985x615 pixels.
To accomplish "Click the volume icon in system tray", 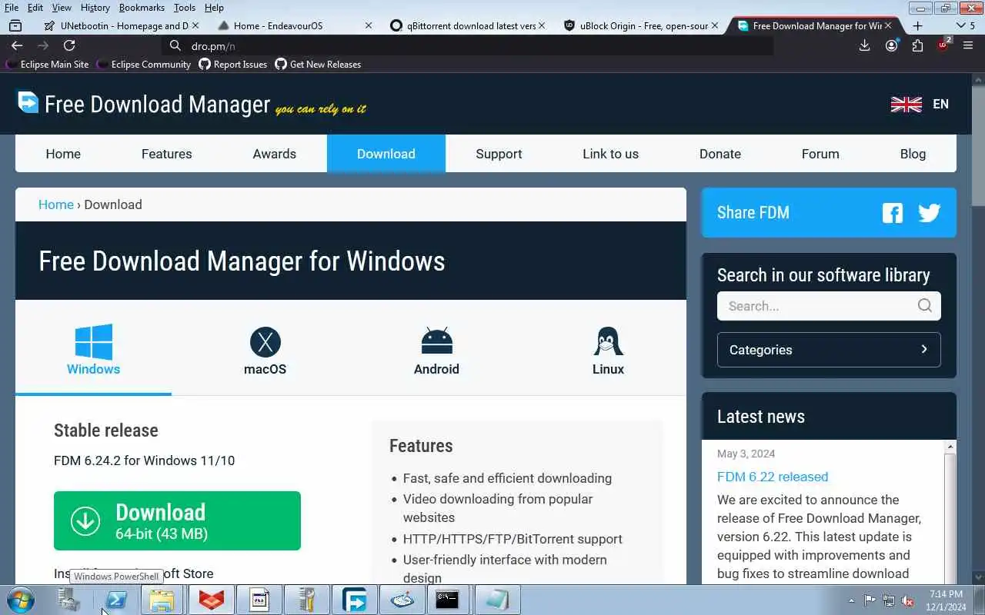I will point(908,600).
